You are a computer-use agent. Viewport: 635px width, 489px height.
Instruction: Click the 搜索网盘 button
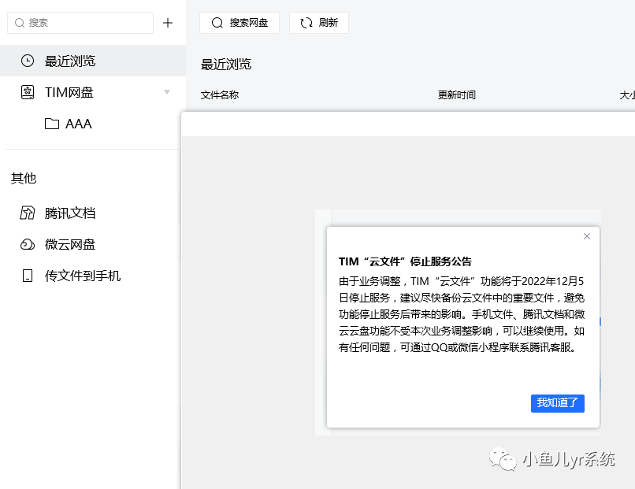pos(240,23)
